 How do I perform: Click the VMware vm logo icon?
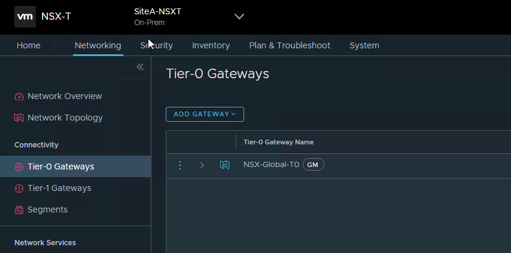25,17
